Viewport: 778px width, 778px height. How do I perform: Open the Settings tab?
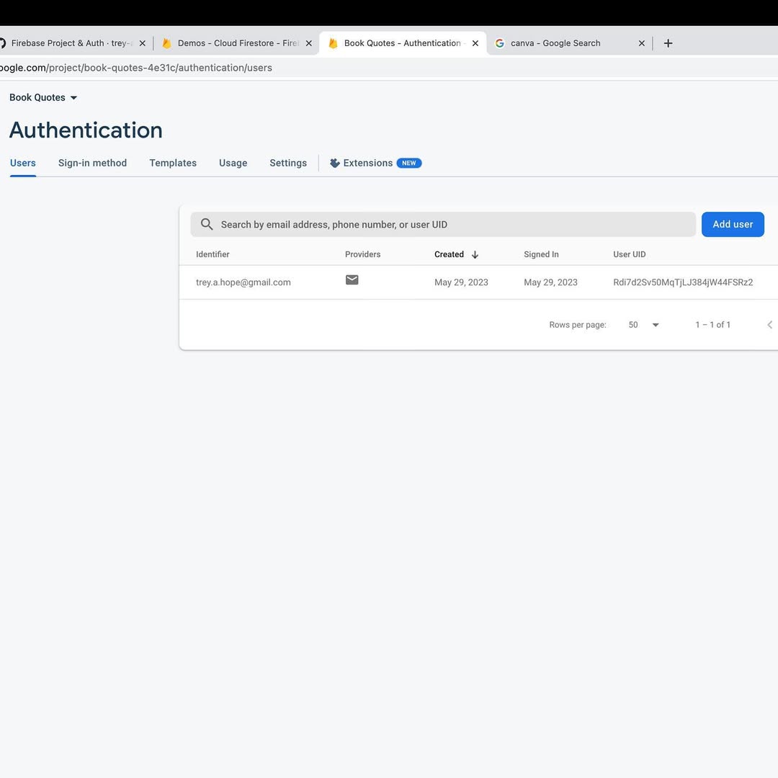point(288,164)
